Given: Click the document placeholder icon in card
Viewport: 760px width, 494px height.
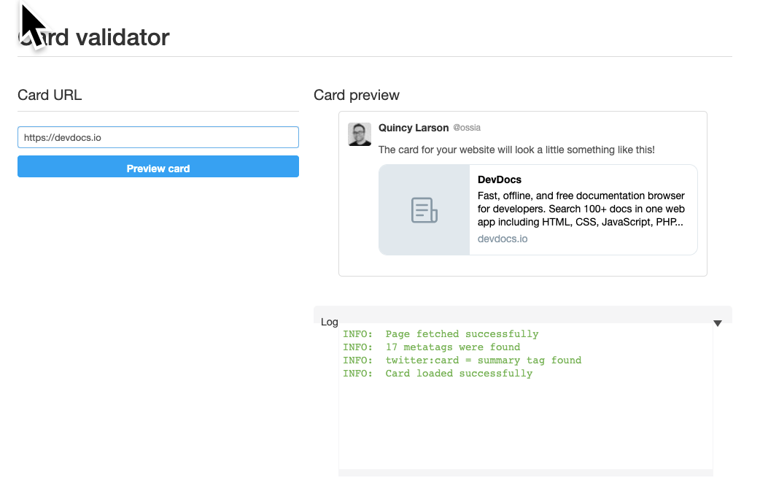Looking at the screenshot, I should (x=424, y=209).
